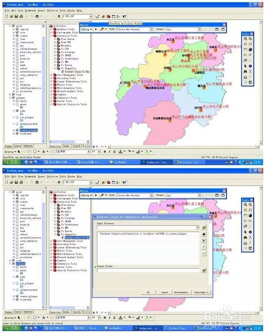Viewport: 266px width, 334px height.
Task: Click Full Extent globe in upper Tools palette
Action: 250,50
